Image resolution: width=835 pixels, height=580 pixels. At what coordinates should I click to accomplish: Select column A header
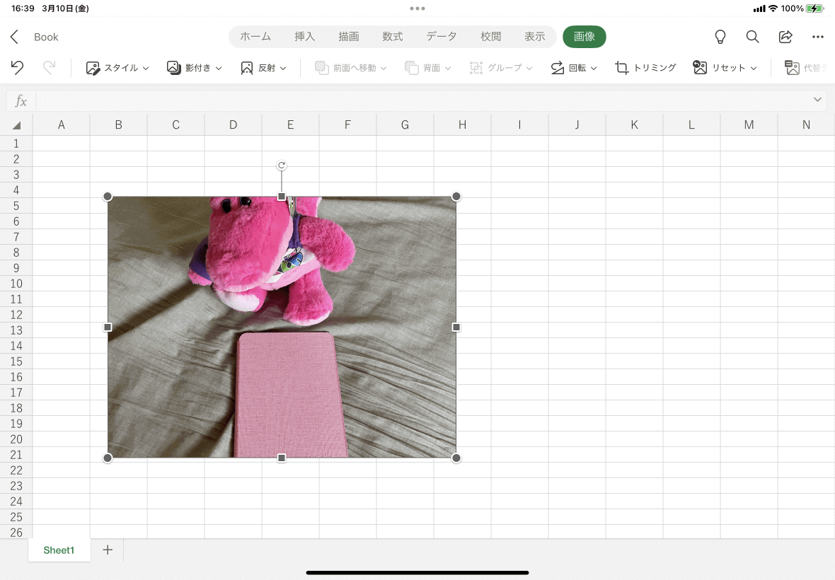point(62,125)
